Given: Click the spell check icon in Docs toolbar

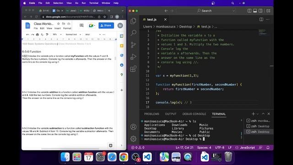Looking at the screenshot, I should tap(42, 35).
